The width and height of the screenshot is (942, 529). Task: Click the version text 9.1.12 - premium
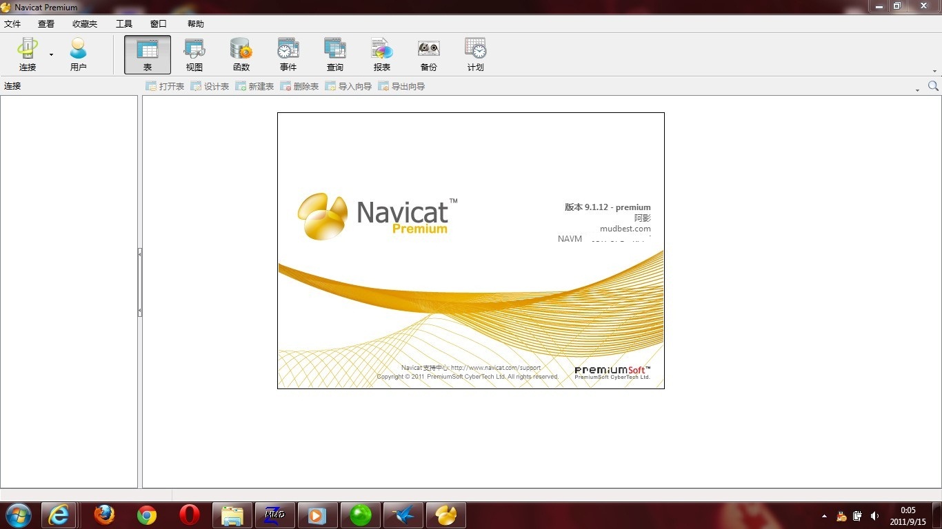(608, 207)
